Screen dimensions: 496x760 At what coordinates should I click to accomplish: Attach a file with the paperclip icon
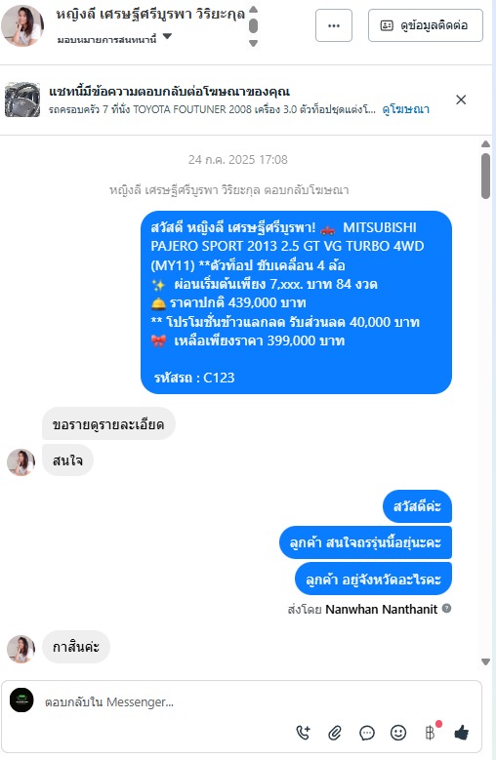pos(335,733)
